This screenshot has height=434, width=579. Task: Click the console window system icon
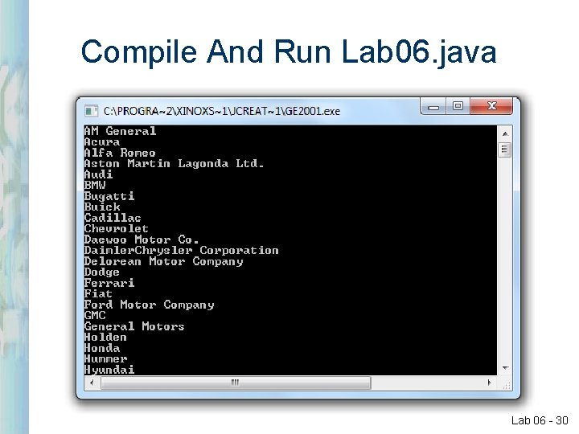tap(91, 111)
